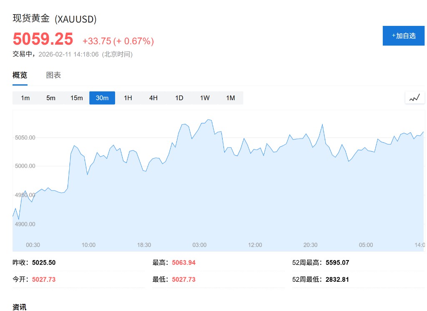Click the 52周最高 value 5595.07
Screen dimensions: 427x311
click(337, 263)
